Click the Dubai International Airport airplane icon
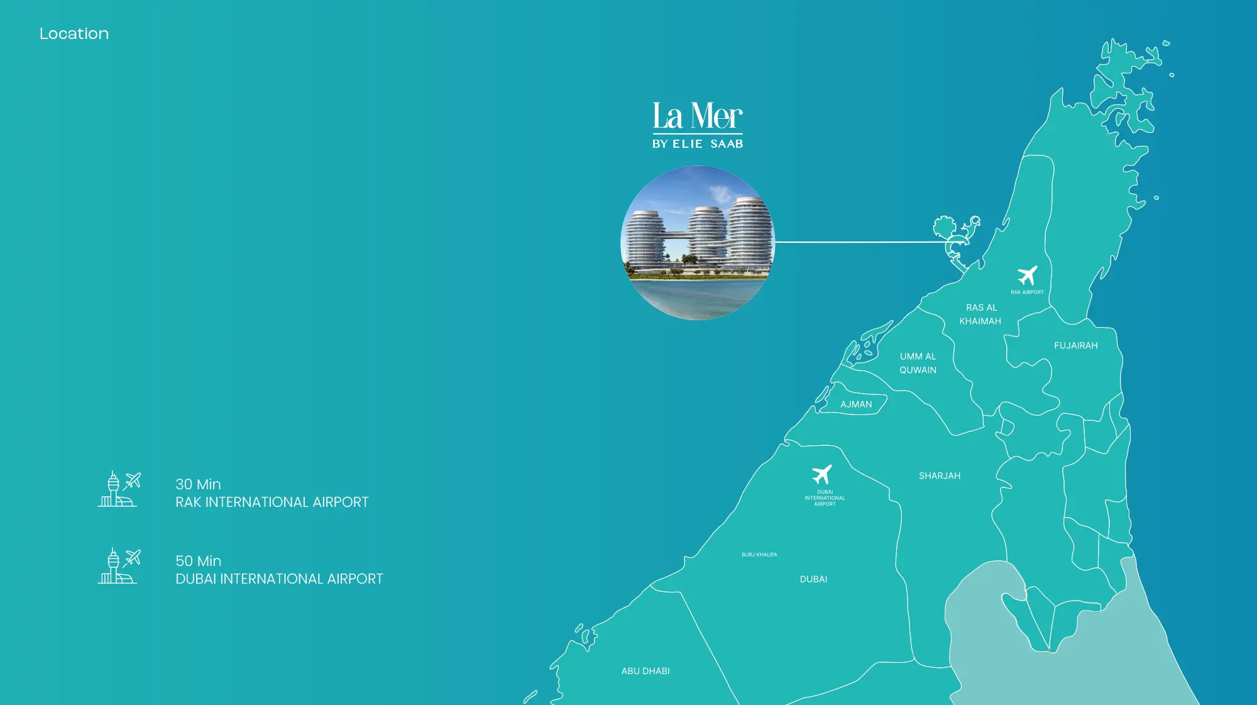 click(x=821, y=474)
